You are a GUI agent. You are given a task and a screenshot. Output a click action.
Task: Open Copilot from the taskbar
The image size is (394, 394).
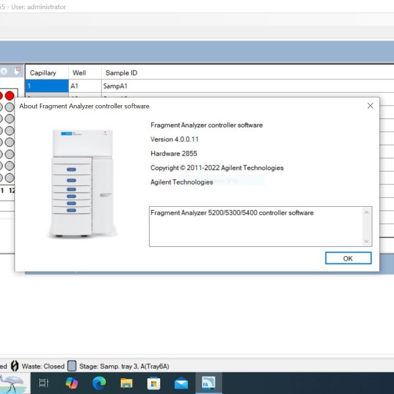tap(72, 383)
